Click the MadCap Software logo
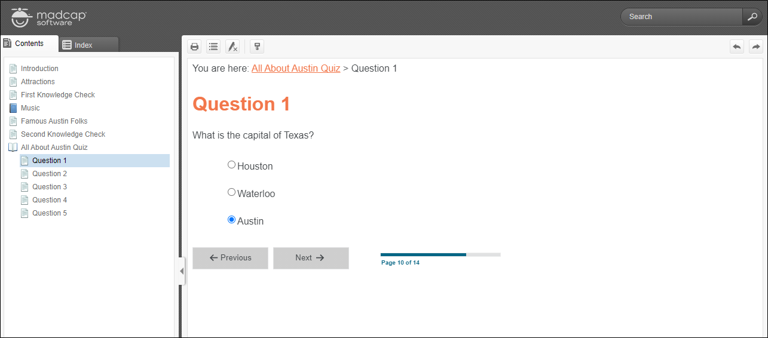Screen dimensions: 768x338 [49, 17]
